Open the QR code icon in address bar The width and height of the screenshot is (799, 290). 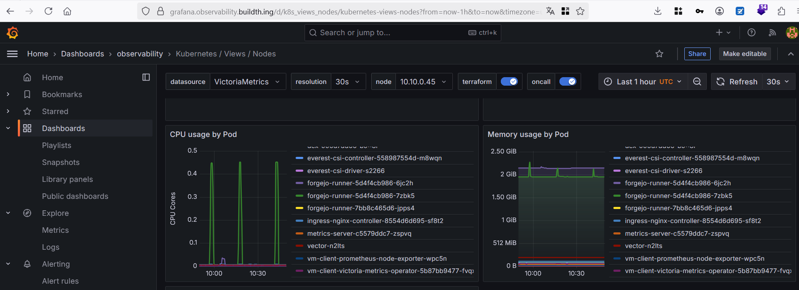pyautogui.click(x=565, y=11)
